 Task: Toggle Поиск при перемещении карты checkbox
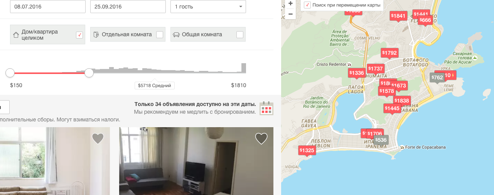point(307,5)
